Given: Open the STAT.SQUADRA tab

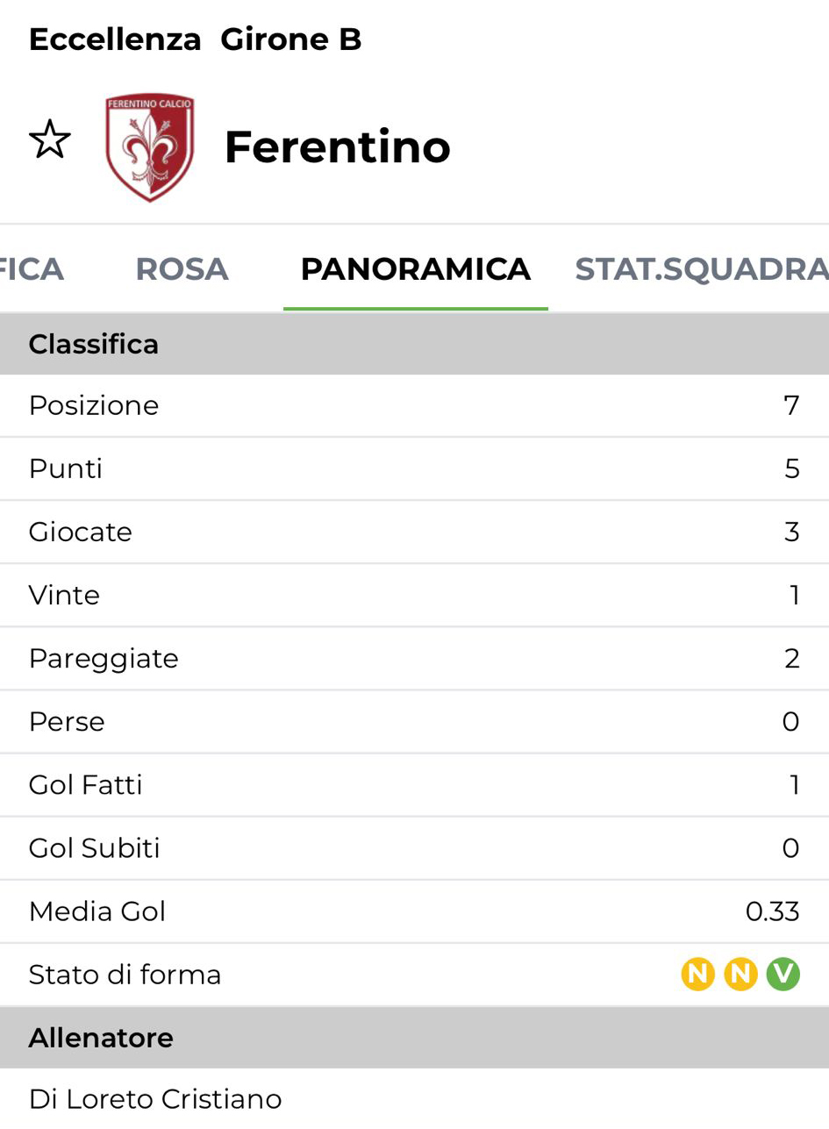Looking at the screenshot, I should (x=701, y=269).
